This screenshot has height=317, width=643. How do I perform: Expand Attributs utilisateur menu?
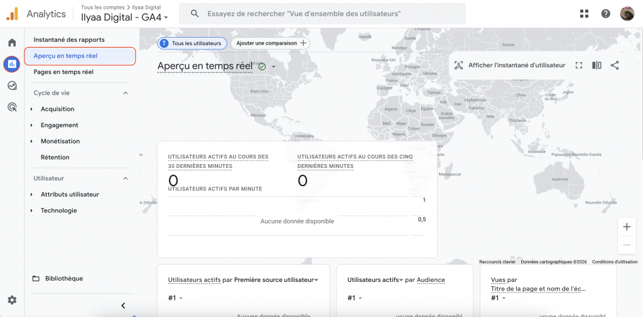pyautogui.click(x=31, y=195)
